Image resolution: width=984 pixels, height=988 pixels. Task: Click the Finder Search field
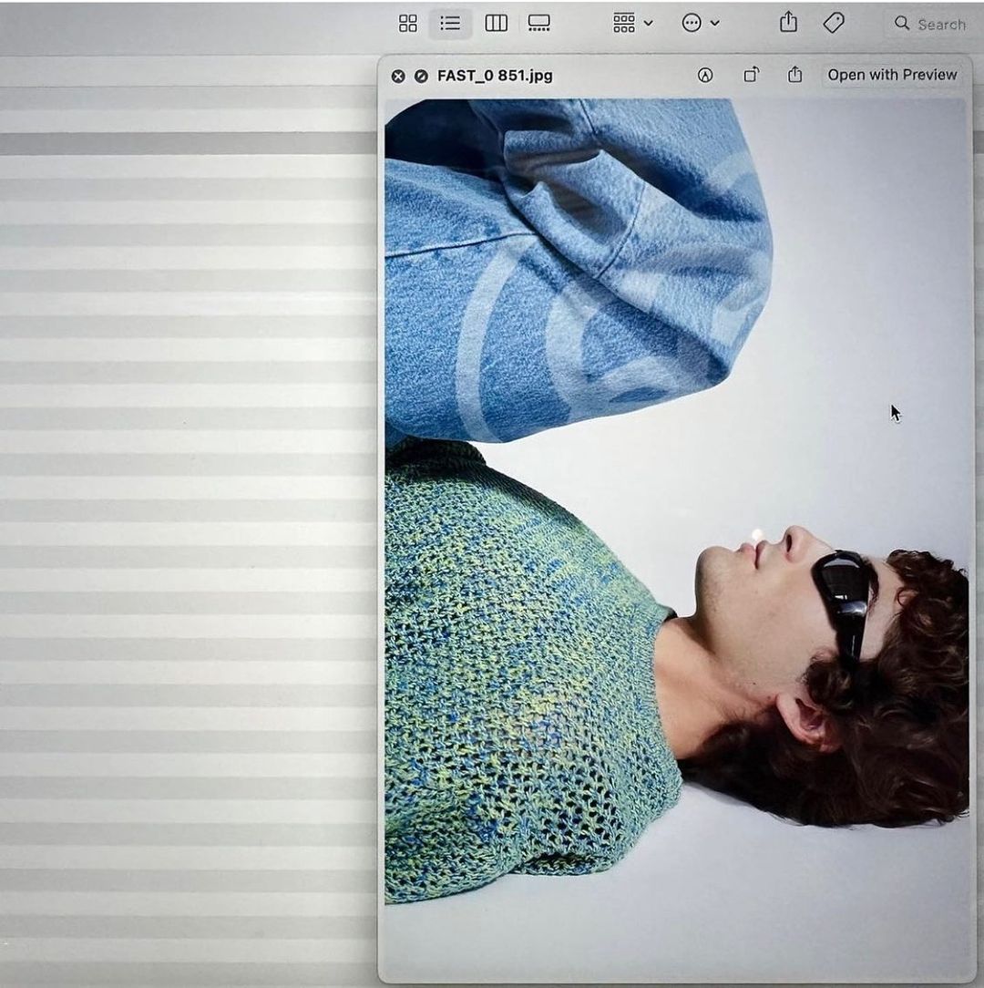pyautogui.click(x=940, y=25)
